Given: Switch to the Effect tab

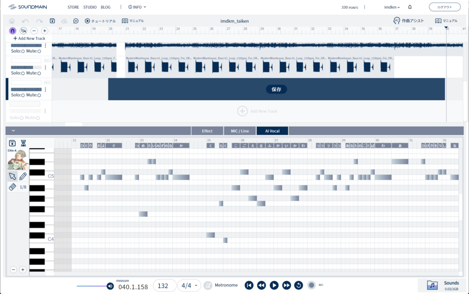Looking at the screenshot, I should pos(207,131).
